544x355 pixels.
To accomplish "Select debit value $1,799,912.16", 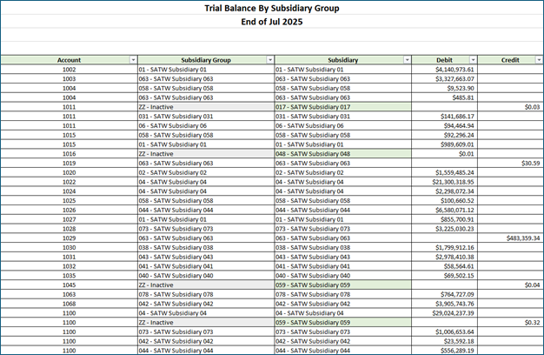I will pyautogui.click(x=444, y=248).
